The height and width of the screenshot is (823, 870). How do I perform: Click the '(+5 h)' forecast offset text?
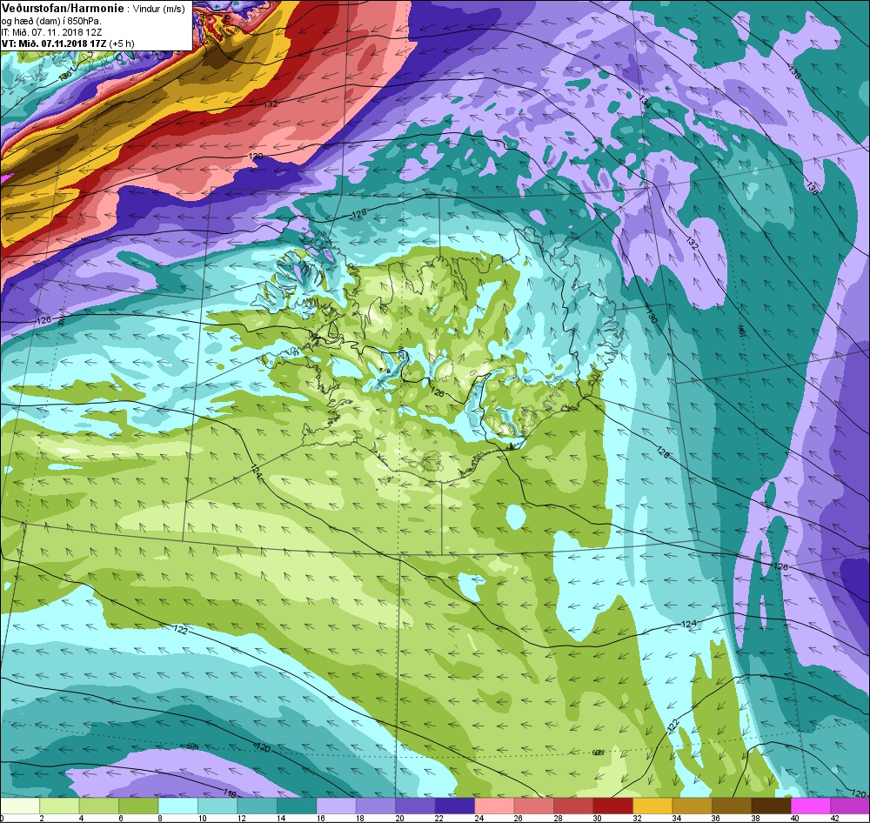click(x=122, y=43)
